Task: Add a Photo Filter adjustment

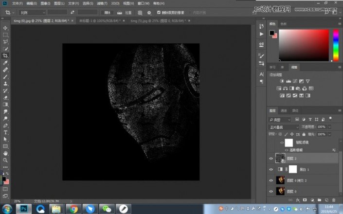Action: 298,89
